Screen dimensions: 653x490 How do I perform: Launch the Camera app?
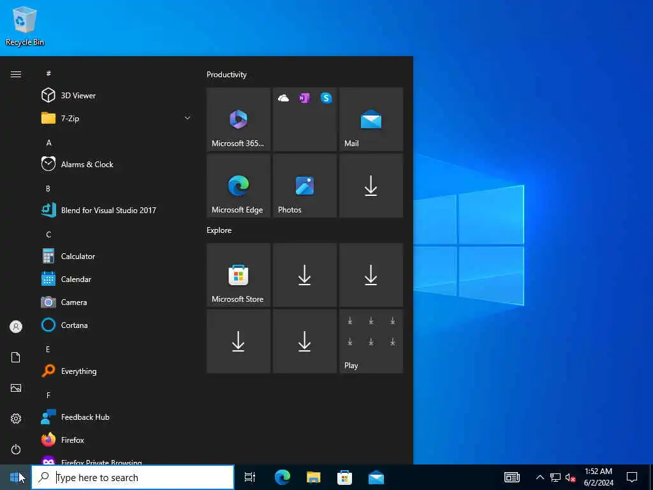(x=117, y=302)
